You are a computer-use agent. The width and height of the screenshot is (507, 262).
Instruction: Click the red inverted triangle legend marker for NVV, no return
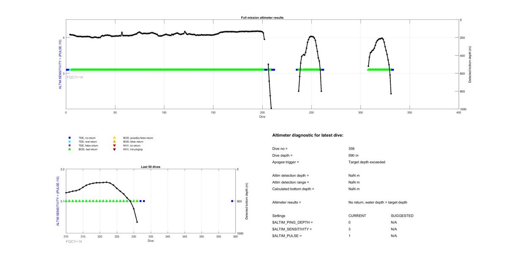(x=114, y=145)
